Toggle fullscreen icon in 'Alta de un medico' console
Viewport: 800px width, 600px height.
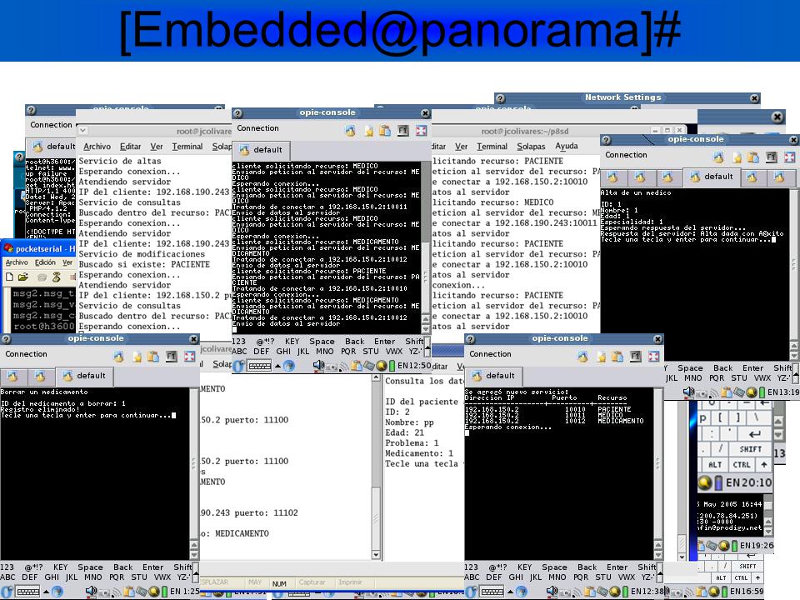click(789, 157)
